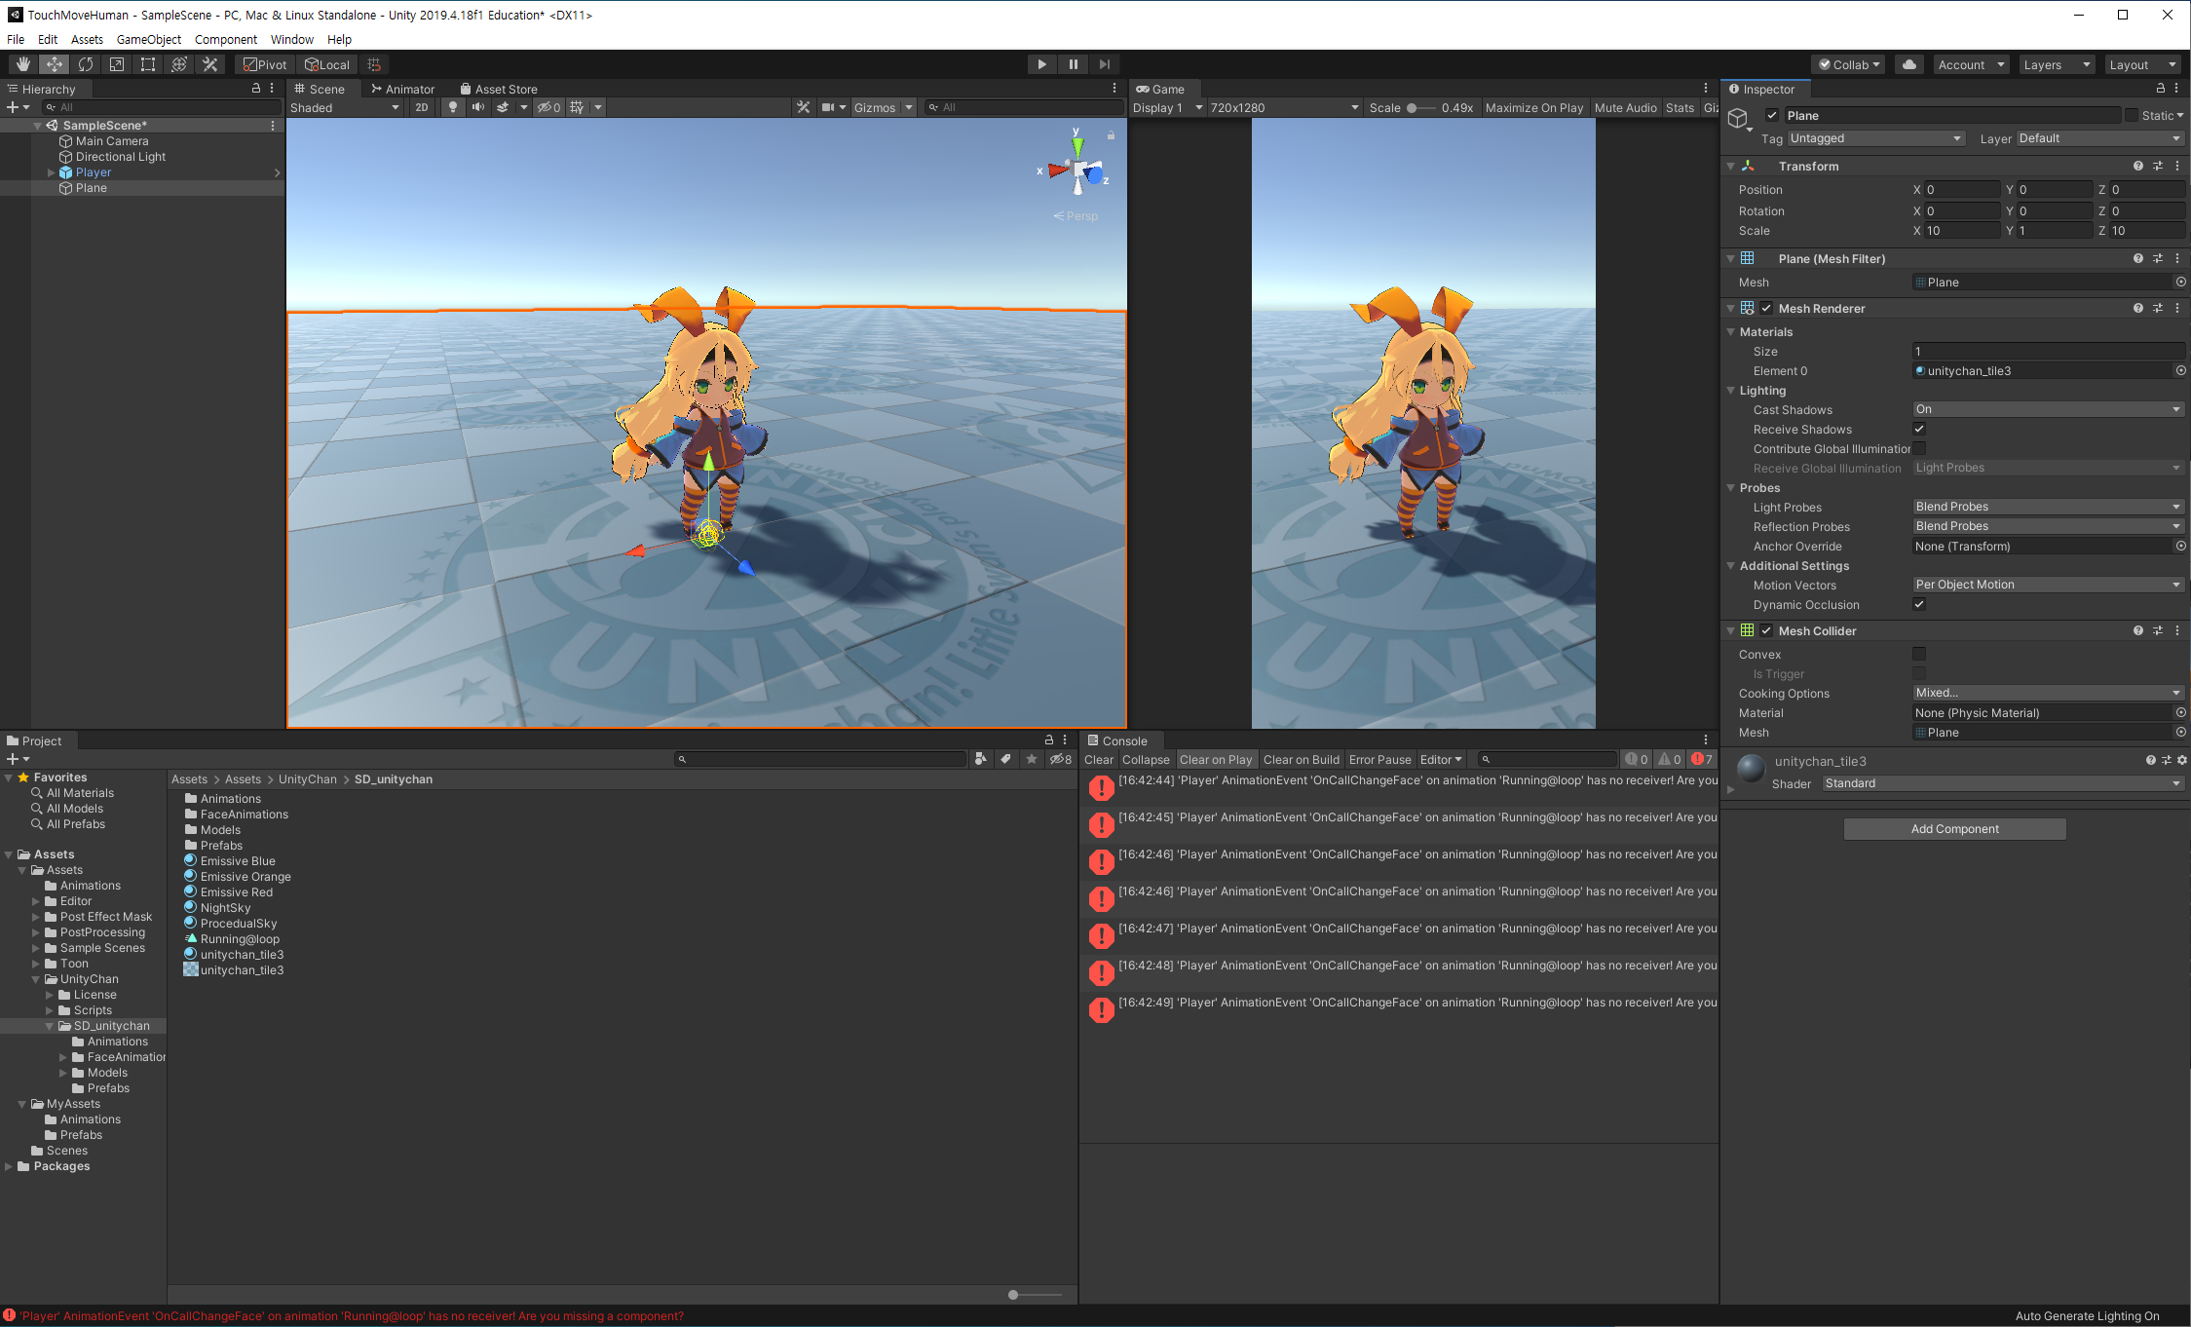
Task: Click the Step frame button
Action: (1104, 64)
